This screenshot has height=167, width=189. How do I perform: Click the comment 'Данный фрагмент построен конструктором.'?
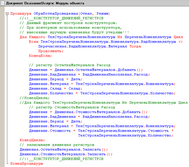[x=68, y=23]
